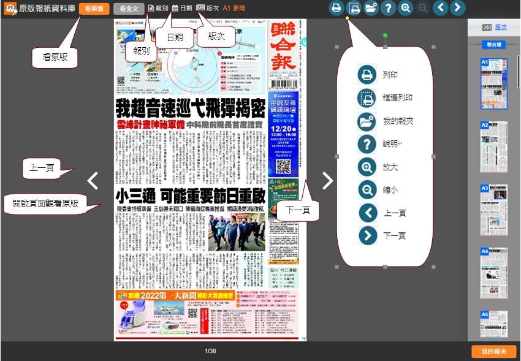
Task: Zoom out with the magnifier minus icon
Action: [423, 7]
